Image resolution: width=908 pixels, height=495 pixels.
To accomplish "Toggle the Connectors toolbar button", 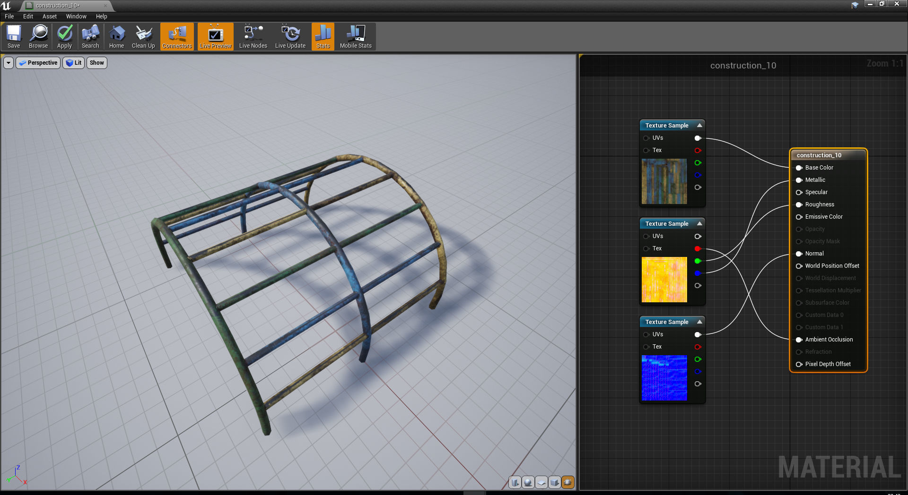I will (x=177, y=37).
